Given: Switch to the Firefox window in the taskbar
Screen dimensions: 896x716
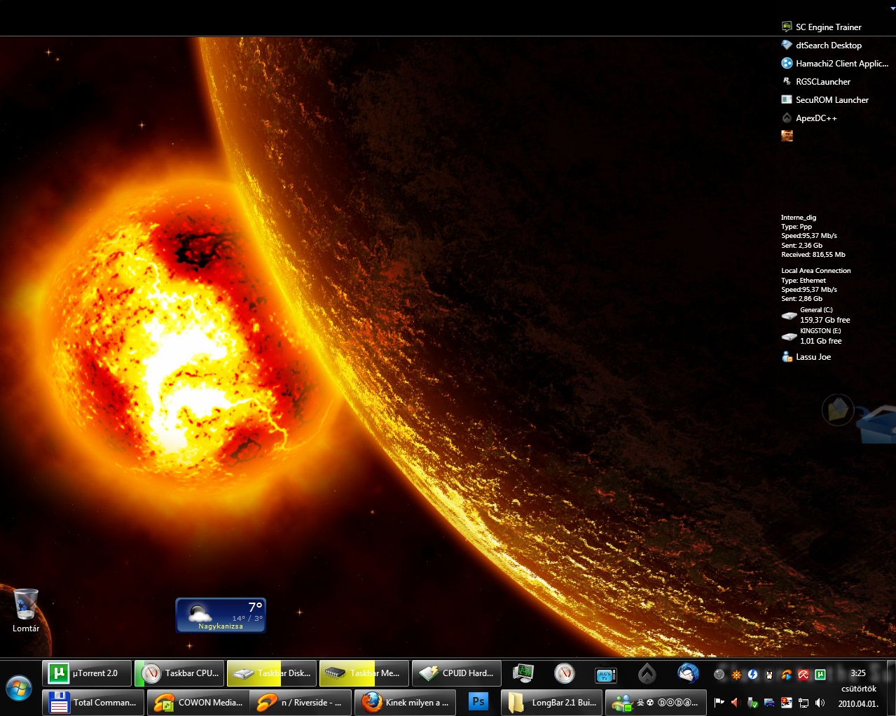Looking at the screenshot, I should 405,703.
